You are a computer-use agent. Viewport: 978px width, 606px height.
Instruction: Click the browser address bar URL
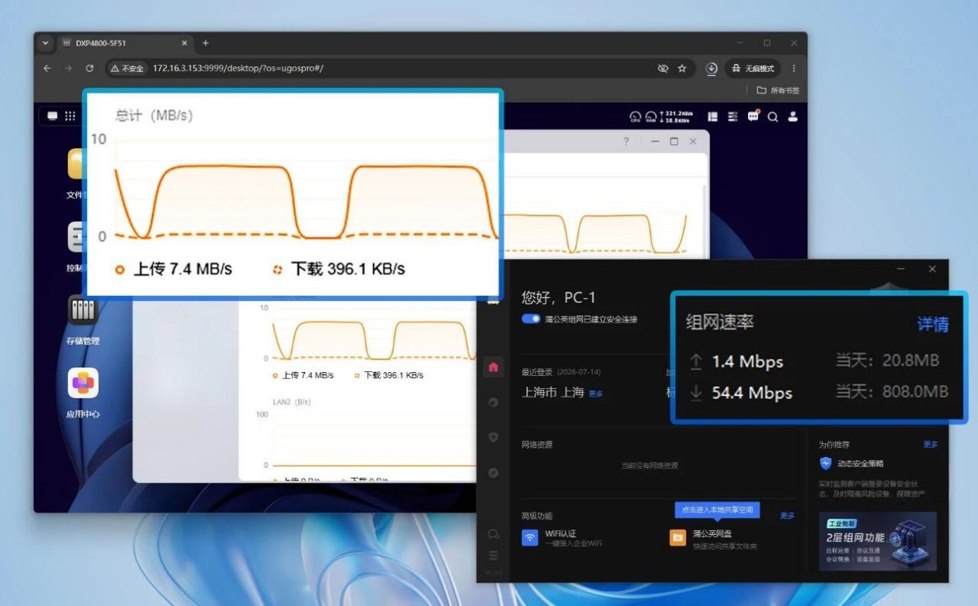238,68
